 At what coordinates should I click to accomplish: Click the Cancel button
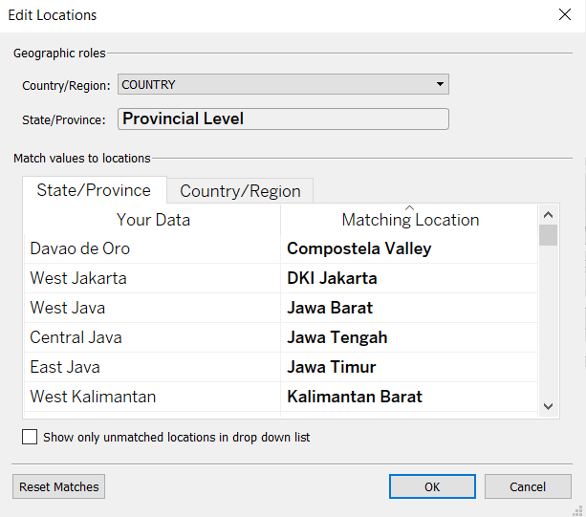[x=528, y=486]
